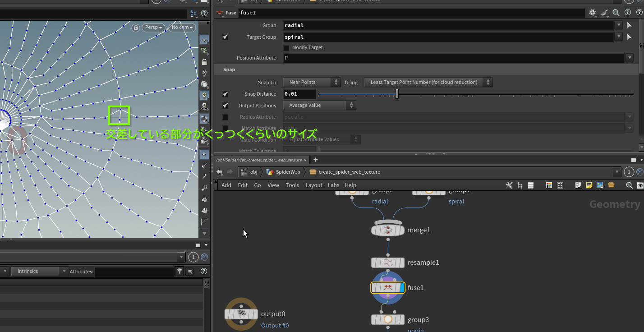Open the node color palette
644x332 pixels.
[549, 185]
